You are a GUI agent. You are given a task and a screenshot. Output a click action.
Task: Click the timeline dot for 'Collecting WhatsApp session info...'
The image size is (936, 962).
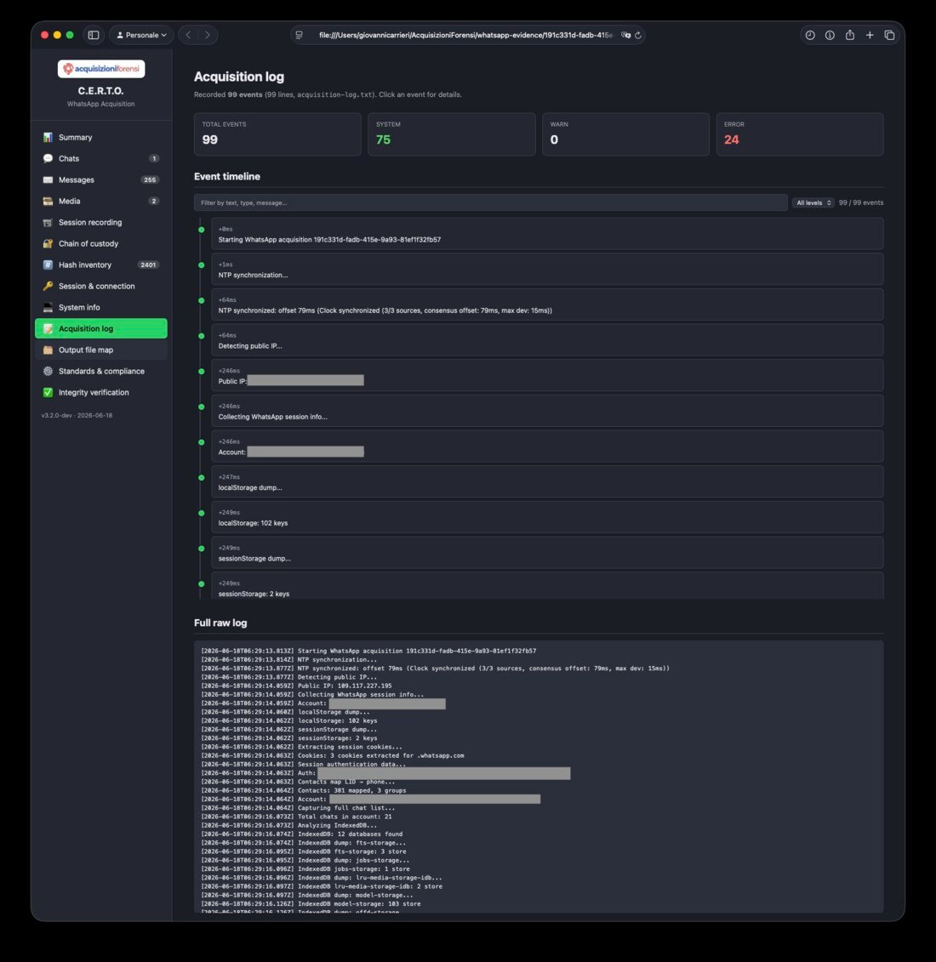pos(202,407)
